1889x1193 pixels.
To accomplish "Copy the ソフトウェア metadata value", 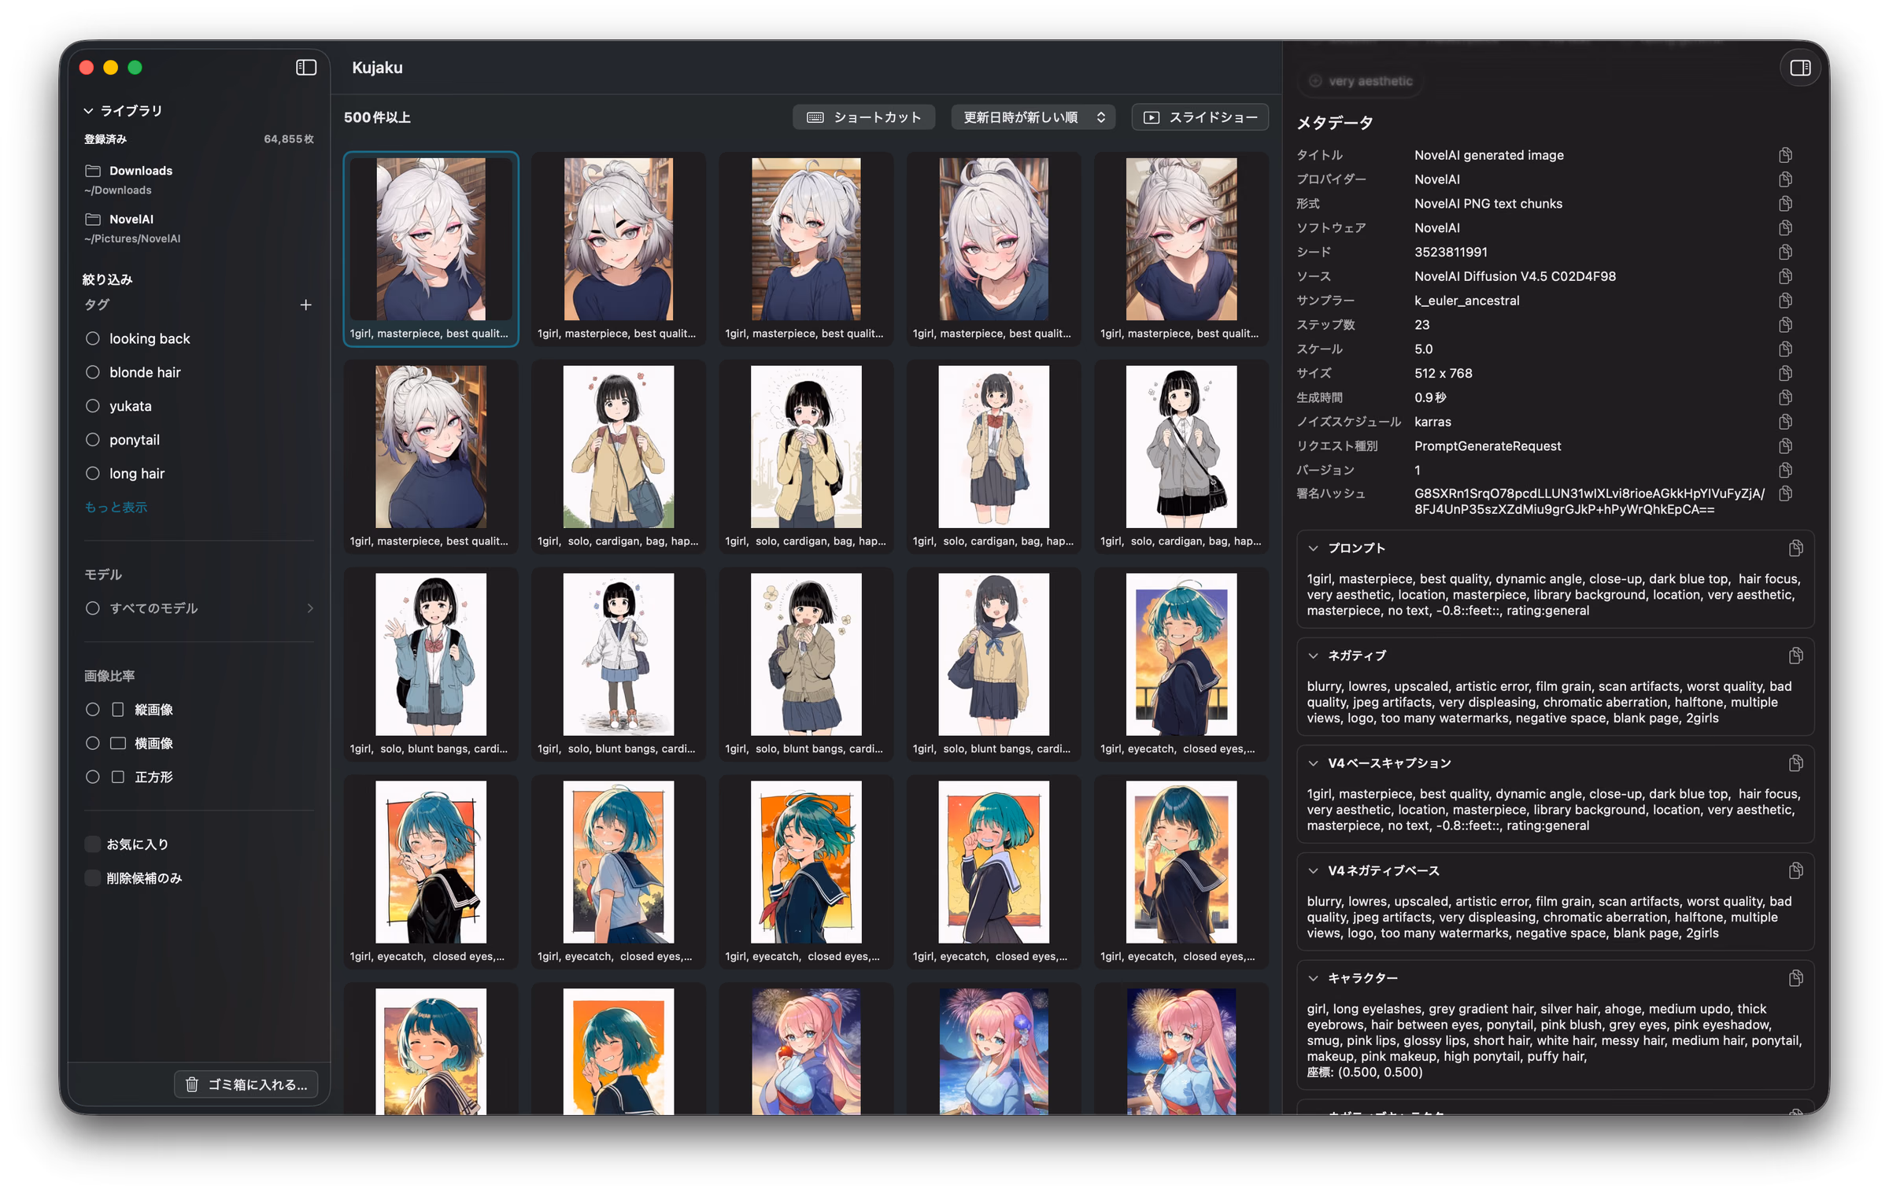I will (1785, 228).
